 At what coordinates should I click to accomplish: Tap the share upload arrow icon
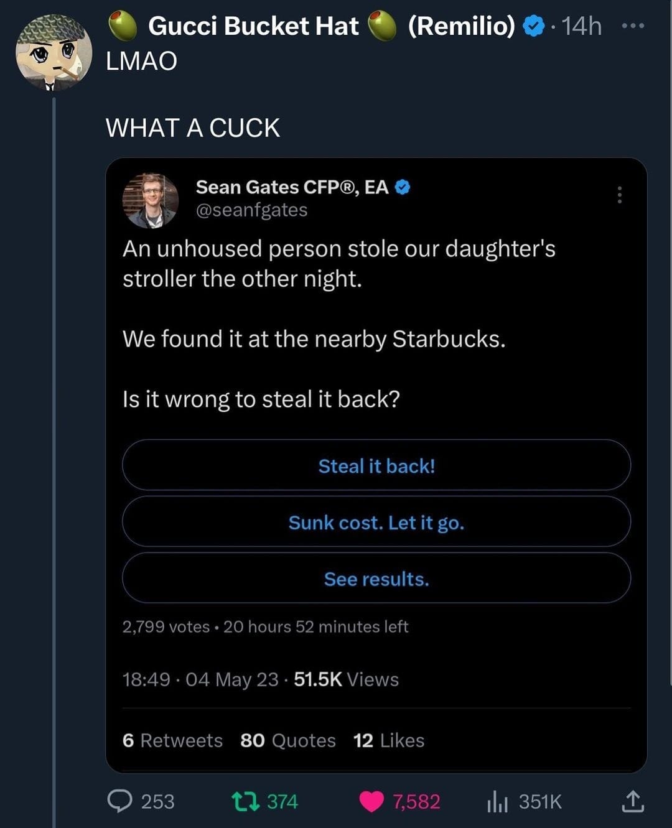(632, 801)
